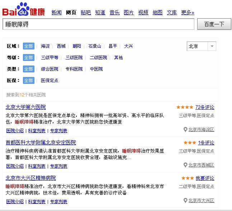Open 北京市大兴区精神病院 result
Viewport: 232px width, 211px height.
click(30, 178)
